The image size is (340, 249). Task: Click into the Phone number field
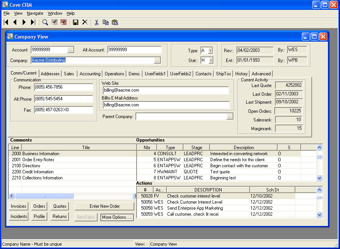tap(63, 87)
